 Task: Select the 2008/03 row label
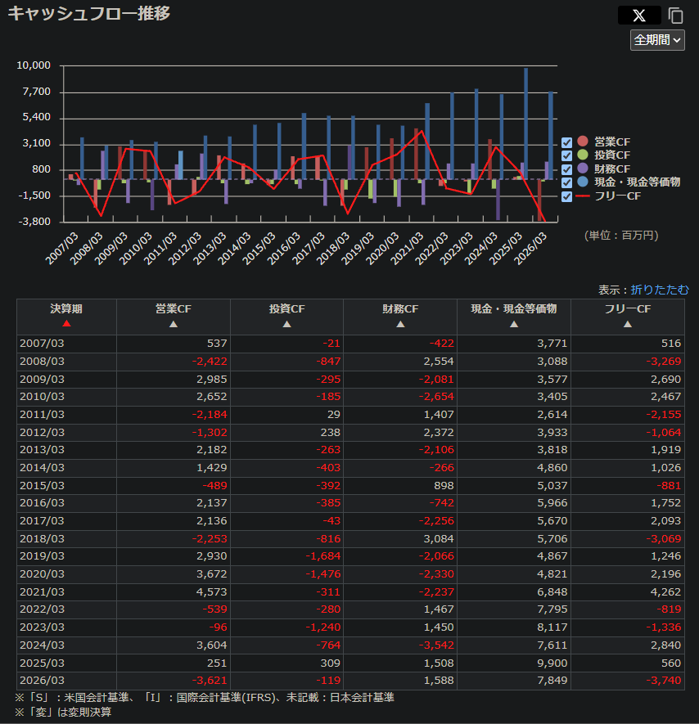click(x=42, y=362)
